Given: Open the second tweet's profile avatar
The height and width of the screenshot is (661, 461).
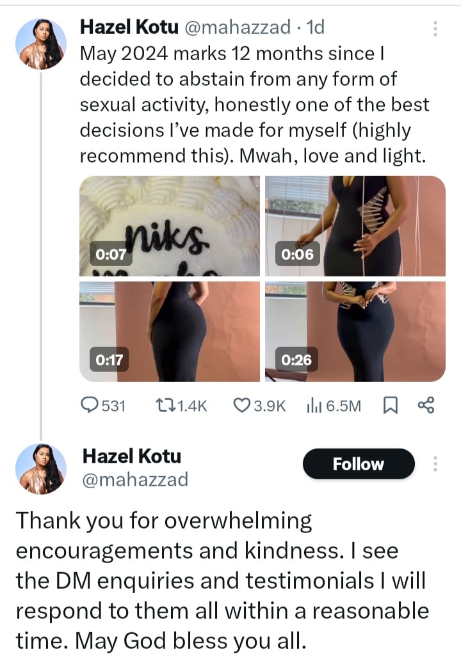Looking at the screenshot, I should (x=41, y=469).
